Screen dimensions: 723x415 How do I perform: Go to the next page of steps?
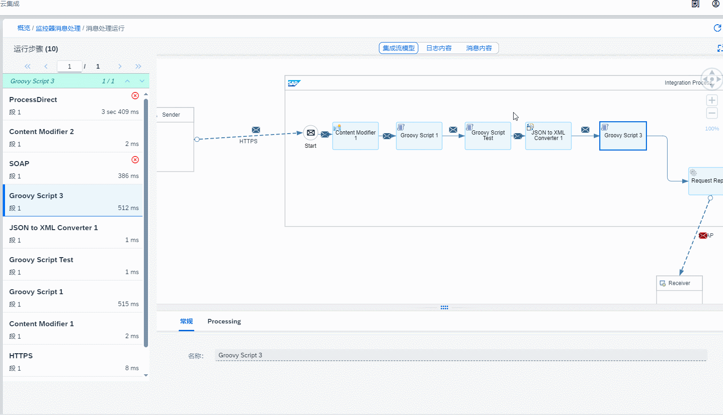tap(120, 66)
